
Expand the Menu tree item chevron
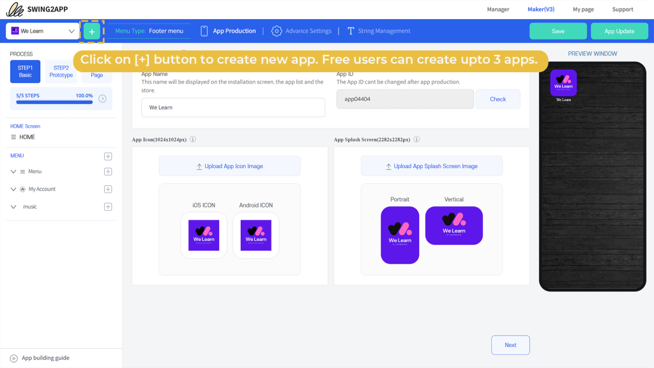(x=13, y=171)
